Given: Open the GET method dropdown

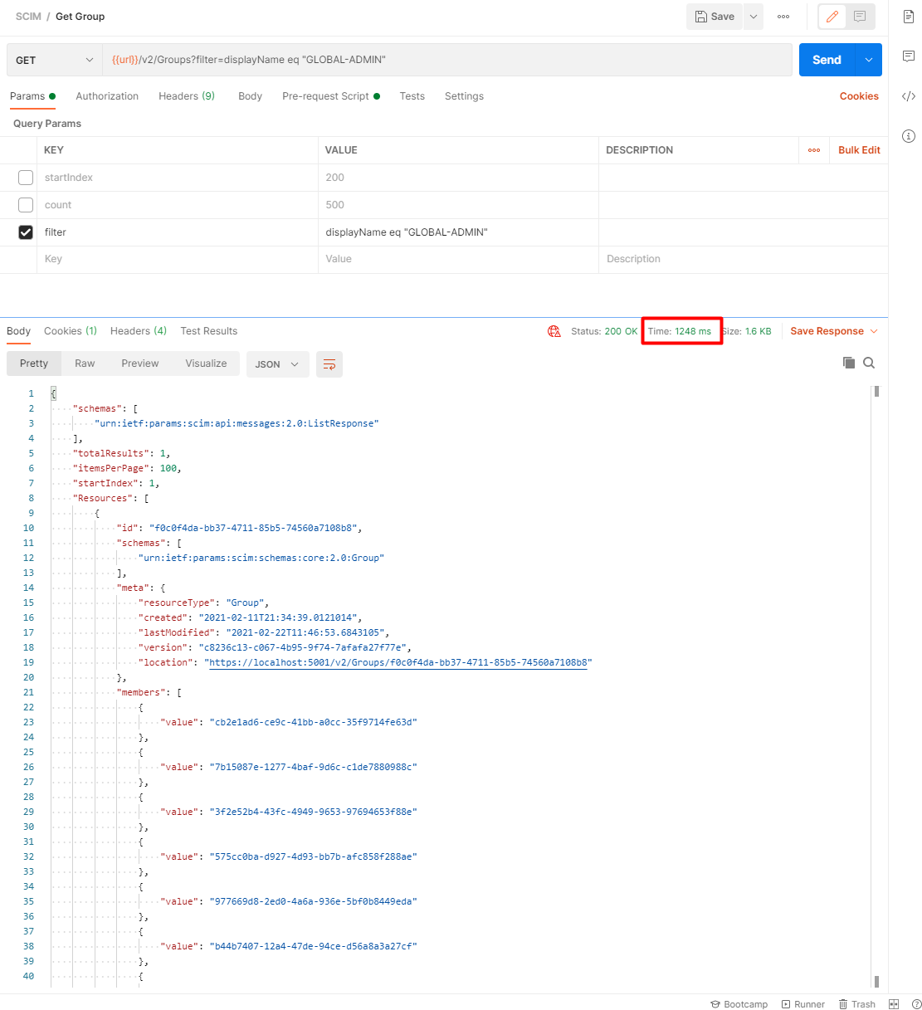Looking at the screenshot, I should click(x=89, y=60).
